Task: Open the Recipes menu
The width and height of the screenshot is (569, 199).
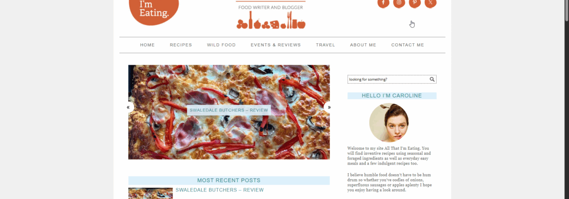Action: [x=181, y=45]
